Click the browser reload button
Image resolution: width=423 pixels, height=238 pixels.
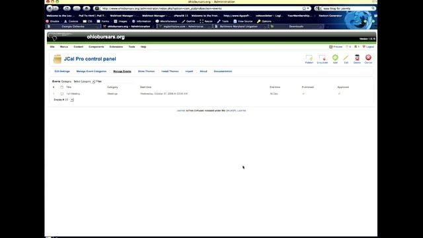[67, 9]
